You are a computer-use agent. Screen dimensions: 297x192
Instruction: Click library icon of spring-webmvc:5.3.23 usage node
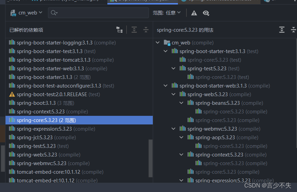pyautogui.click(x=183, y=128)
